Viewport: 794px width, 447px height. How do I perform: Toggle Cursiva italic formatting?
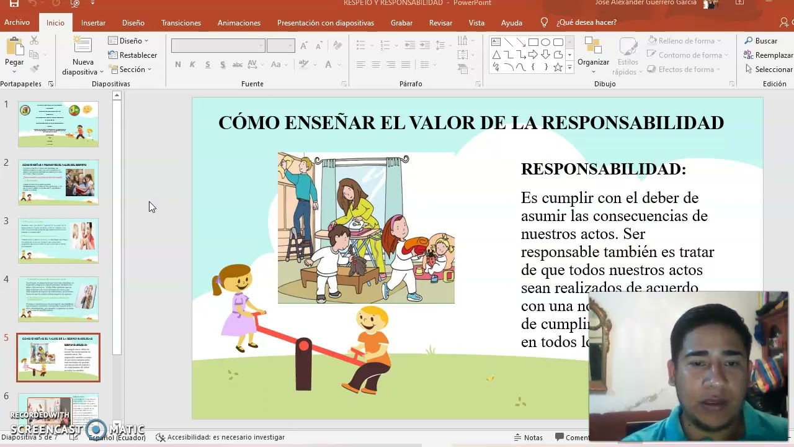[192, 65]
